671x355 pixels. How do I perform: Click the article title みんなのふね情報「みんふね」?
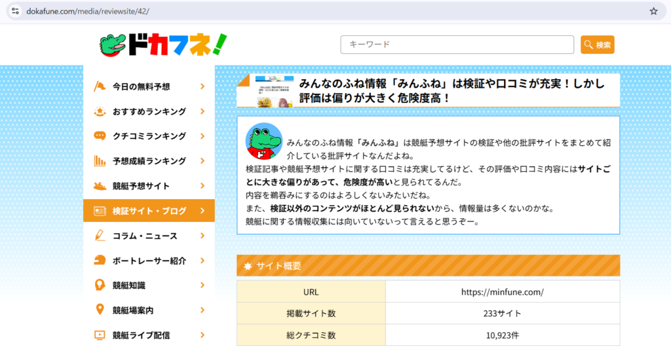452,90
